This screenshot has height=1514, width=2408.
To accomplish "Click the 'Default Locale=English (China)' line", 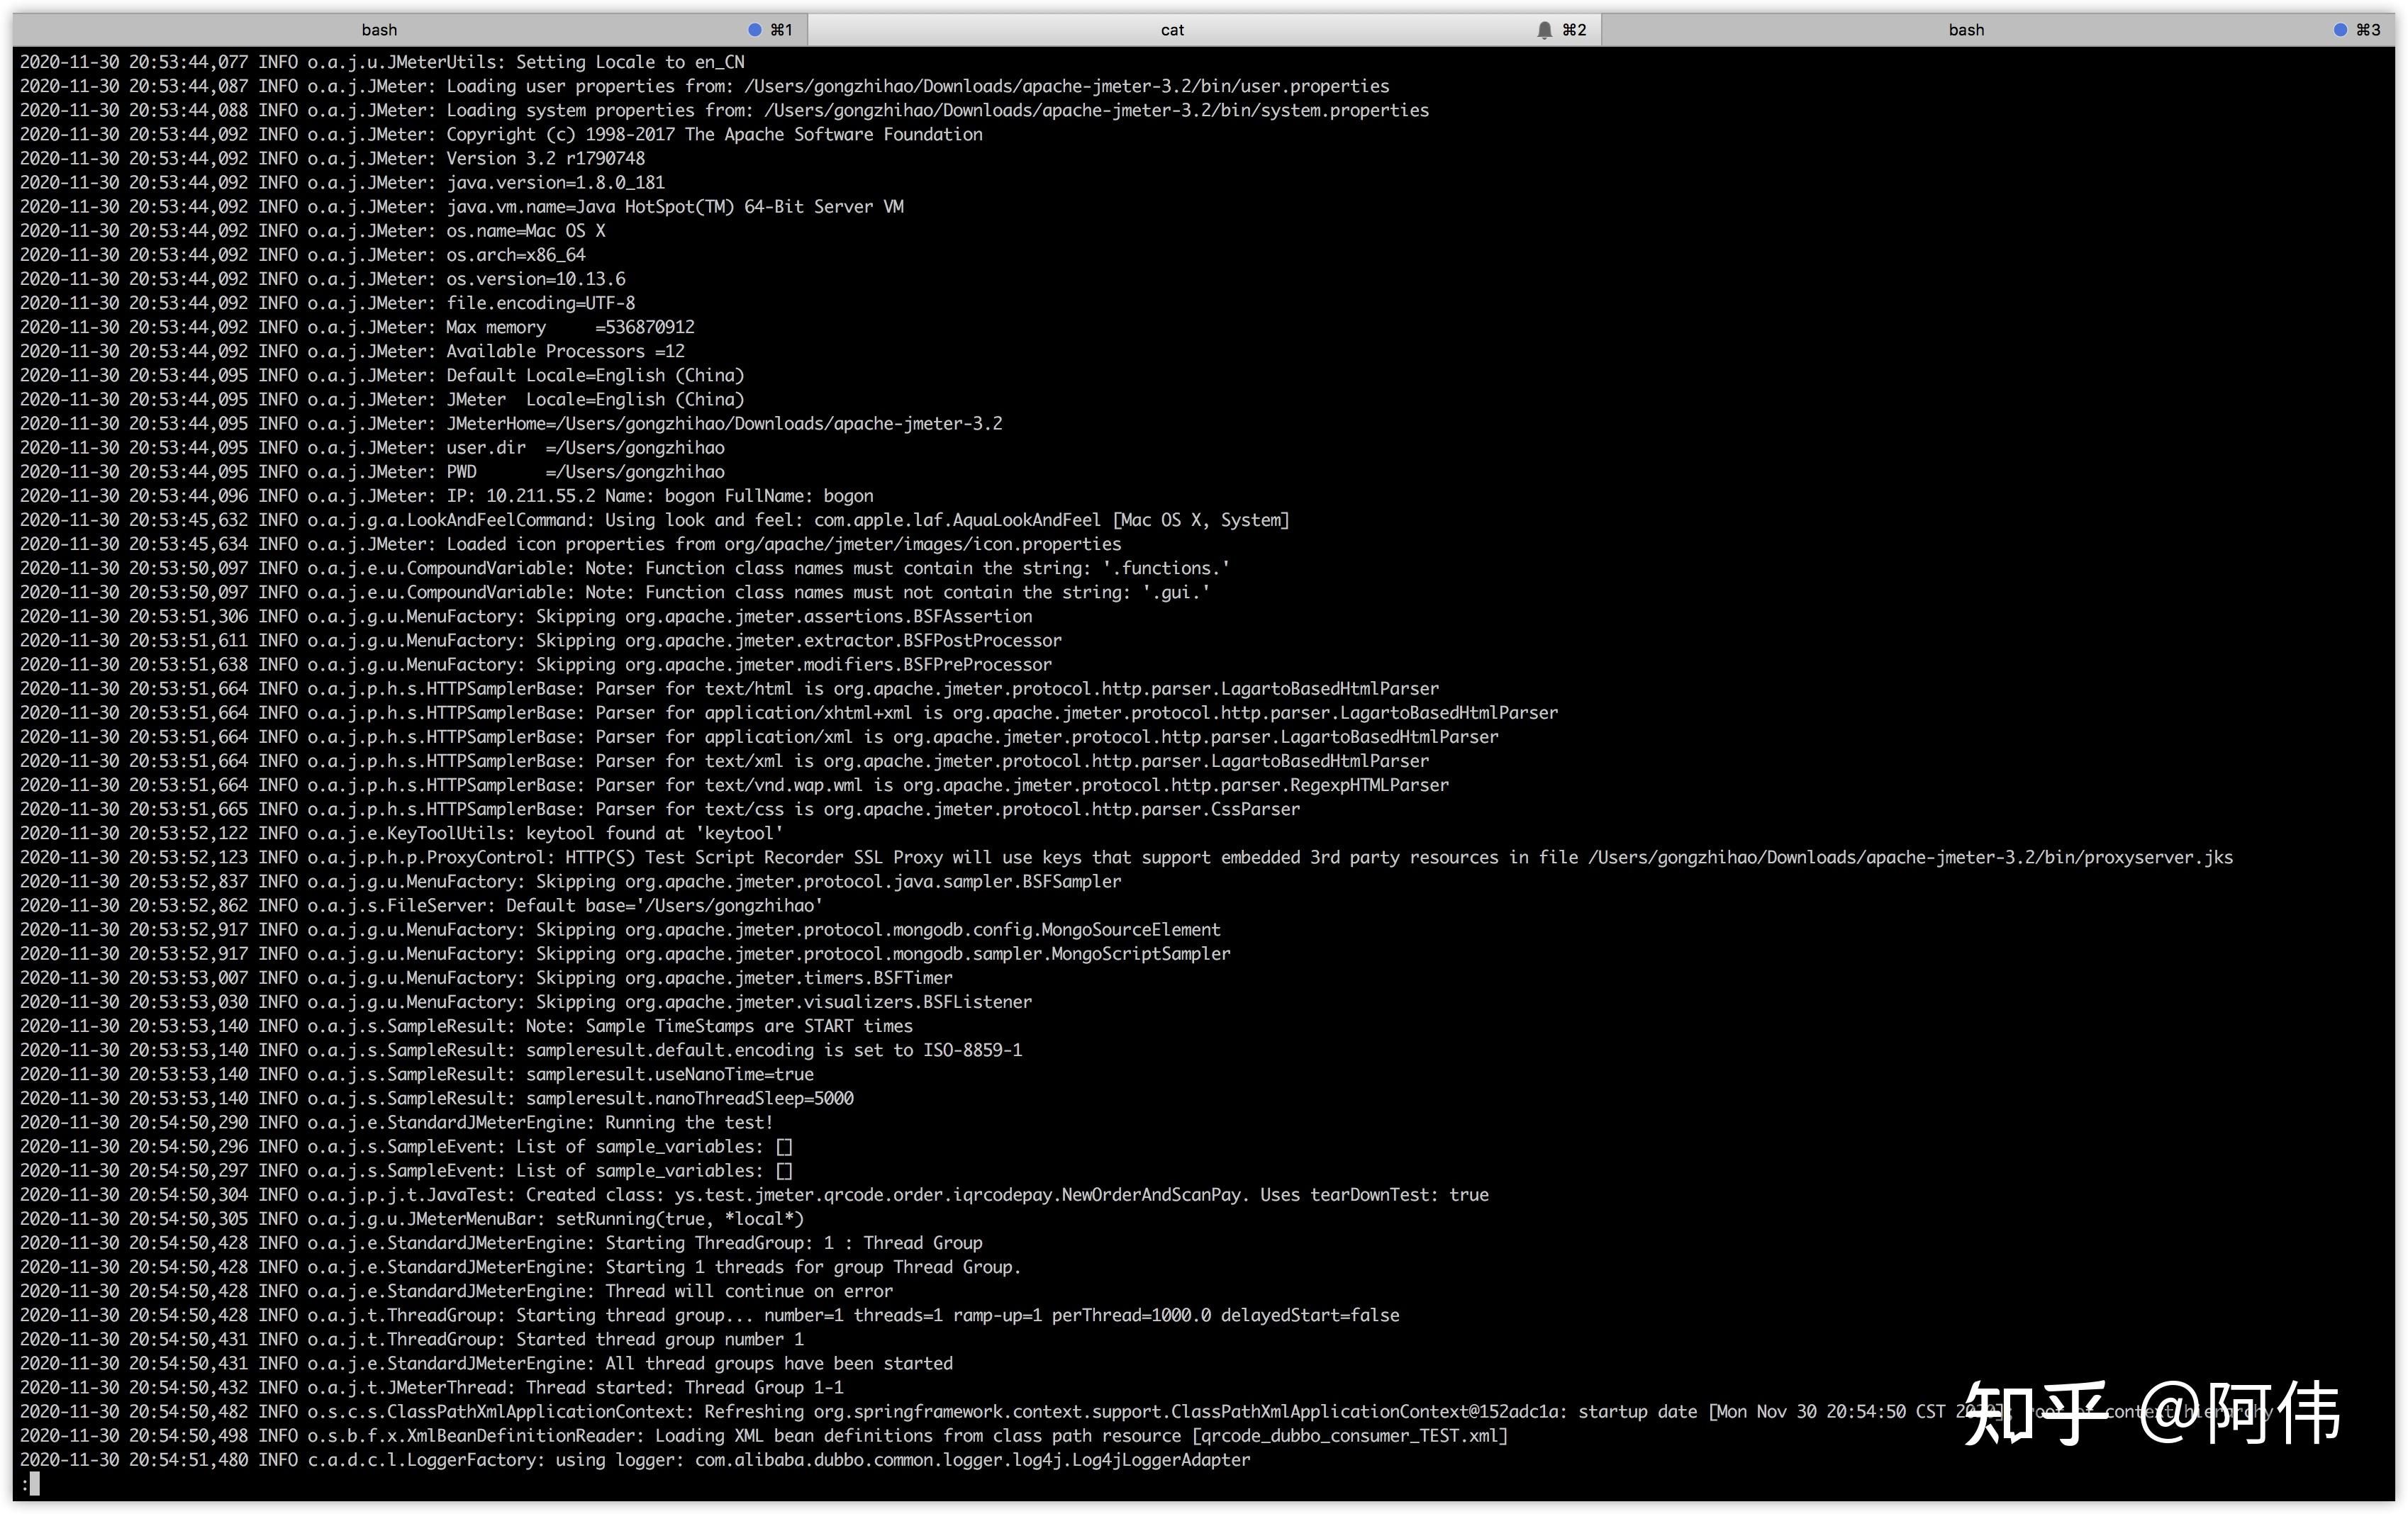I will [382, 376].
